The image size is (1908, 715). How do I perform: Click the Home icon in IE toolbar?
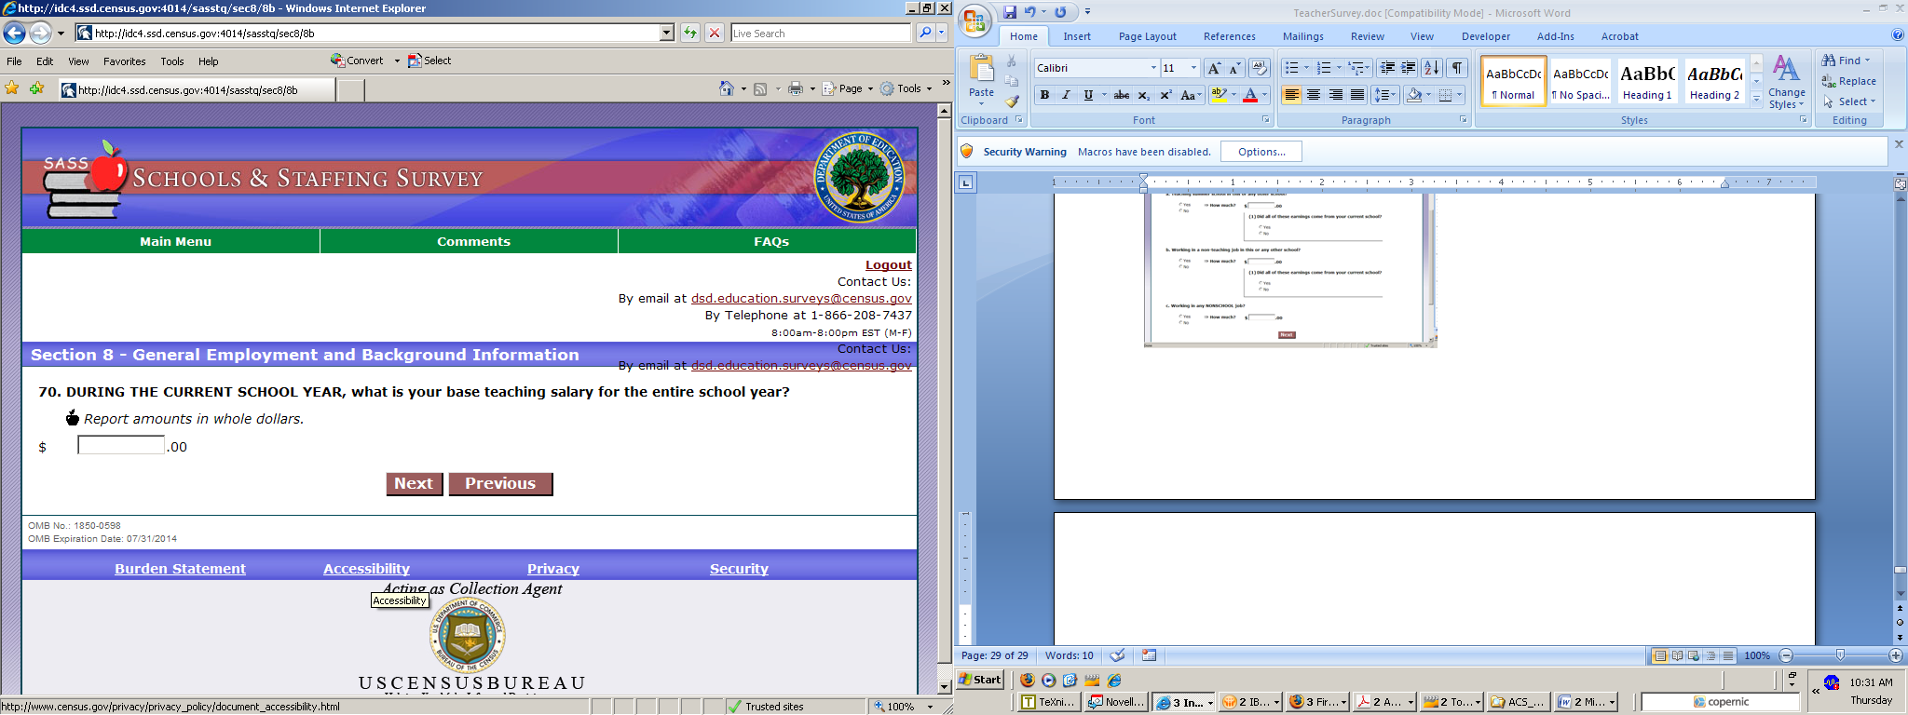click(x=727, y=88)
